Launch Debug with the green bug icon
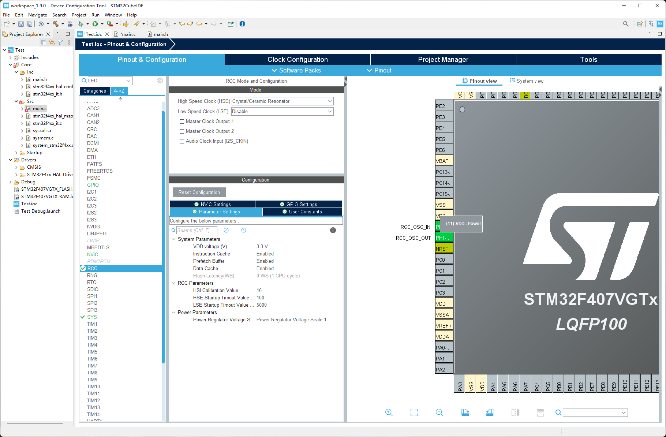Screen dimensions: 666x437 81,24
